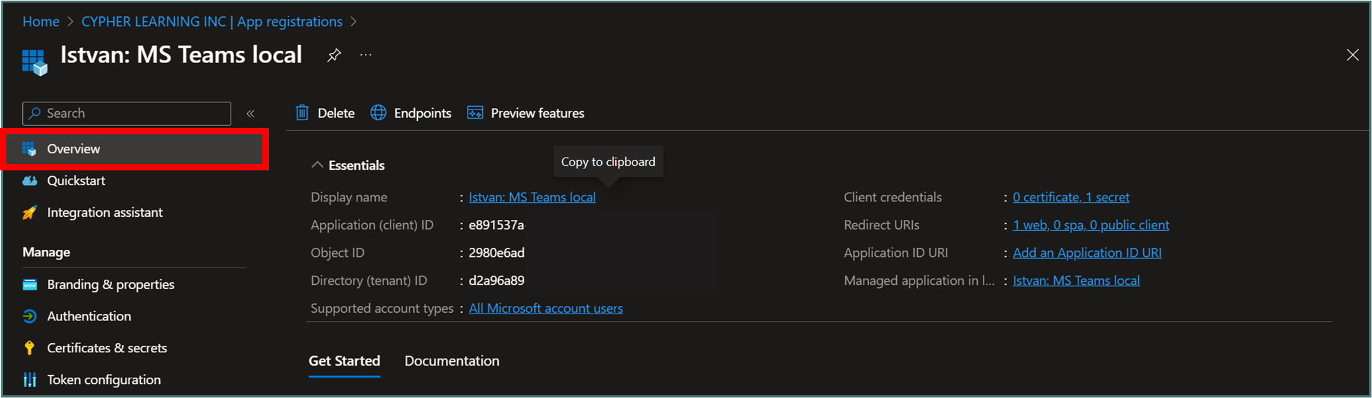Open Endpoints from the toolbar

pyautogui.click(x=422, y=113)
